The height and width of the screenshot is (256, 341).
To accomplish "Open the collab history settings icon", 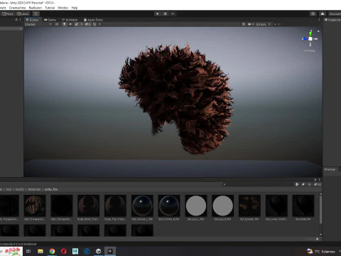I will pos(313,14).
